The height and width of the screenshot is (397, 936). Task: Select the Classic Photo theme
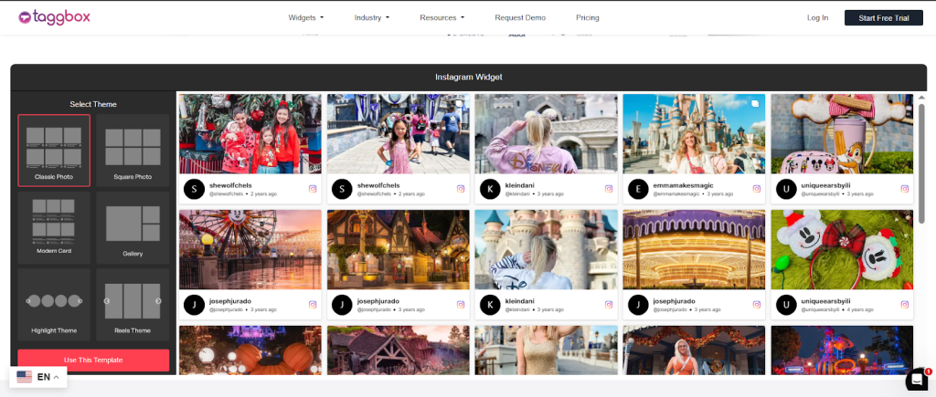pyautogui.click(x=54, y=150)
